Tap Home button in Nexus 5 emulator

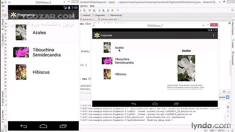[x=43, y=126]
